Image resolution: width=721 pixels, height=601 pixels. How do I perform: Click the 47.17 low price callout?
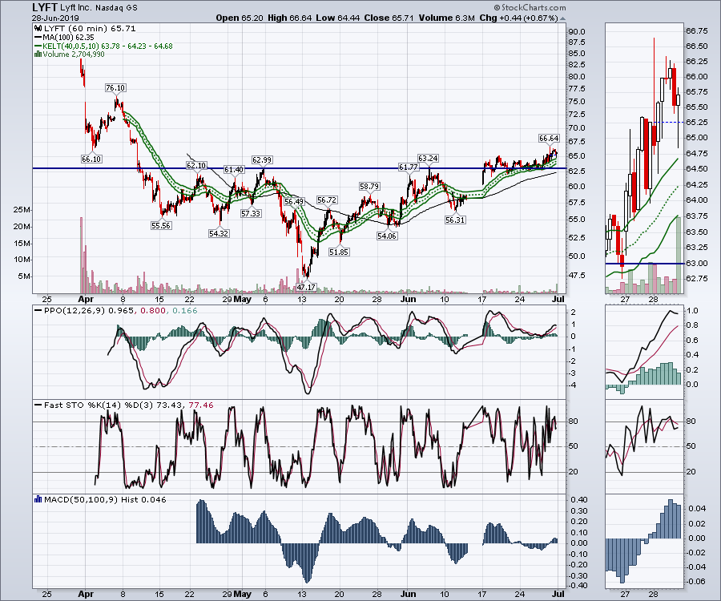(x=306, y=286)
